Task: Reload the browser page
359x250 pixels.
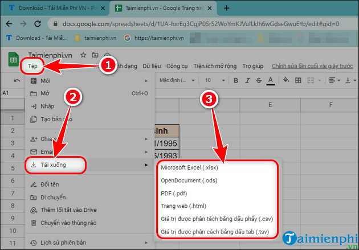Action: pyautogui.click(x=38, y=24)
